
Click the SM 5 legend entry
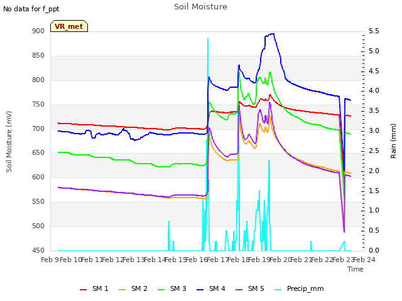point(250,288)
